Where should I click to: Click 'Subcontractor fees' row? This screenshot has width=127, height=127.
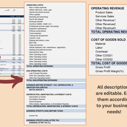coord(36,52)
